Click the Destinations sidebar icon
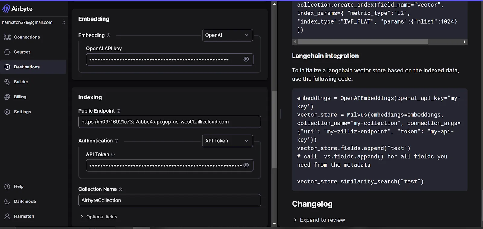 (7, 67)
